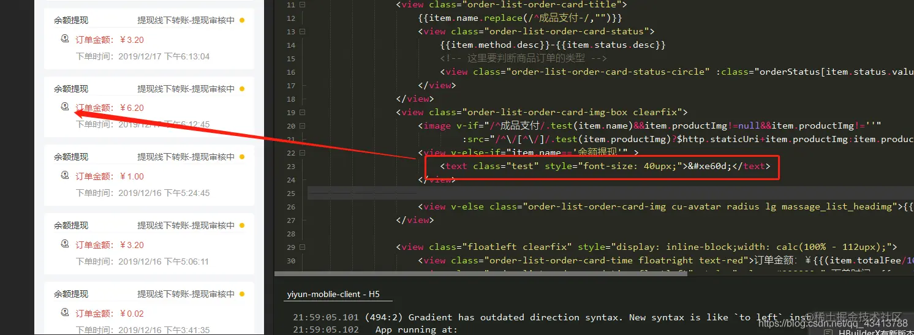Click order time 2019/12/16 下午5:24:45

pos(143,193)
